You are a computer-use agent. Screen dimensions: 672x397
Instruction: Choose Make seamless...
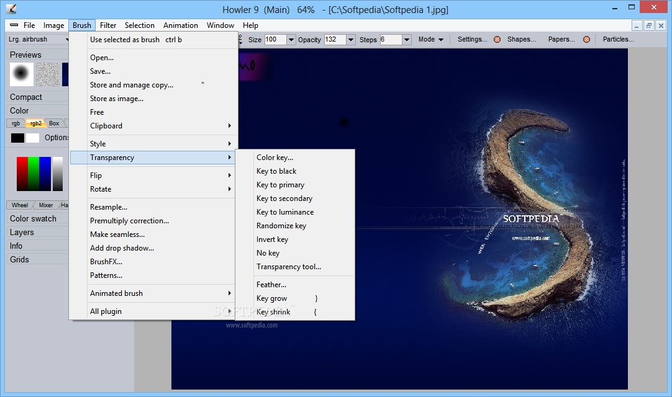coord(153,234)
